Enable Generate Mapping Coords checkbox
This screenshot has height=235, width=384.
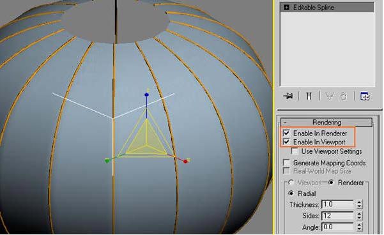[x=286, y=163]
